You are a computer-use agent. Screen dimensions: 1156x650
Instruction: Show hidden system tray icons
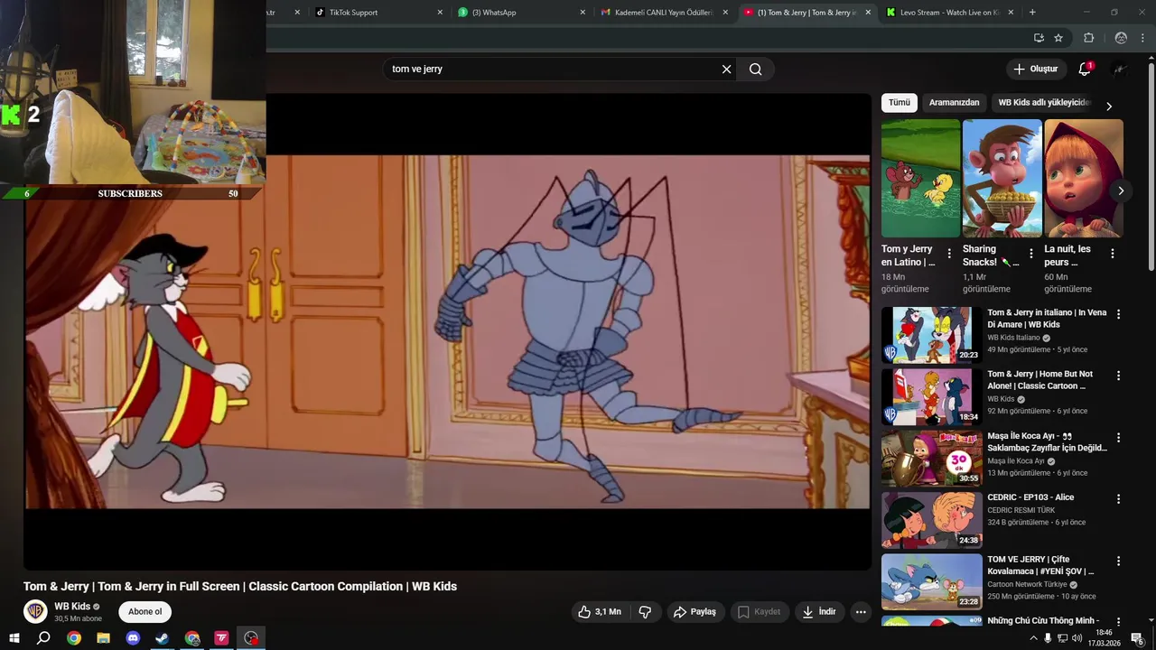1033,638
